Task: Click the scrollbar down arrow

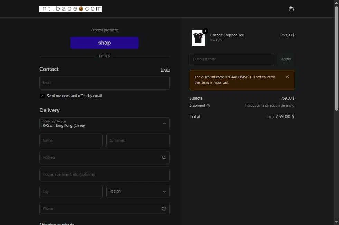Action: pyautogui.click(x=336, y=222)
